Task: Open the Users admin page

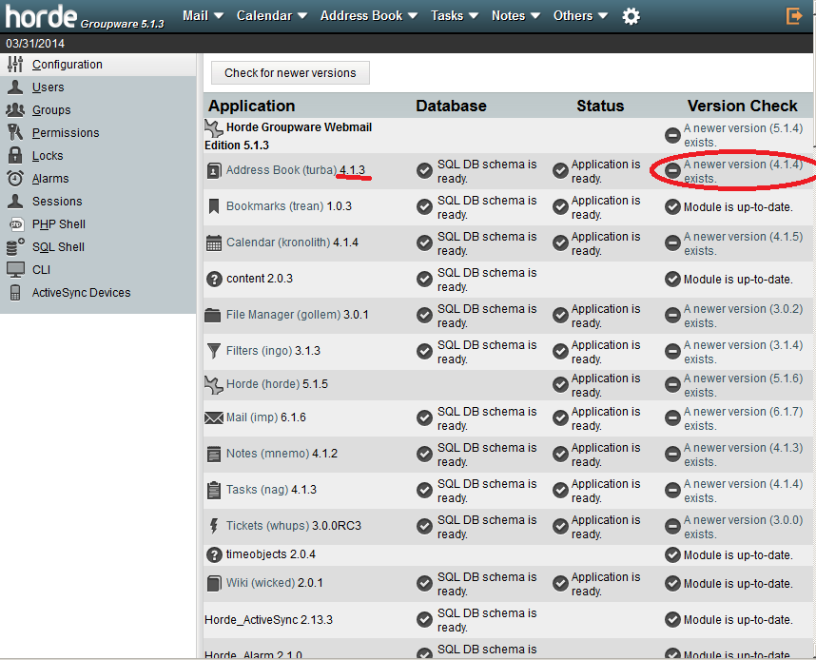Action: click(x=48, y=87)
